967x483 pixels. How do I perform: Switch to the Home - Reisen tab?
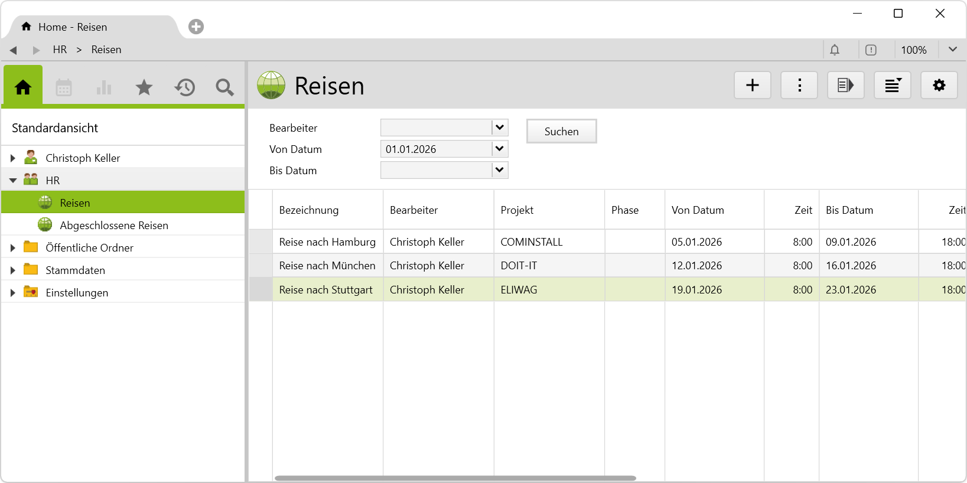72,27
